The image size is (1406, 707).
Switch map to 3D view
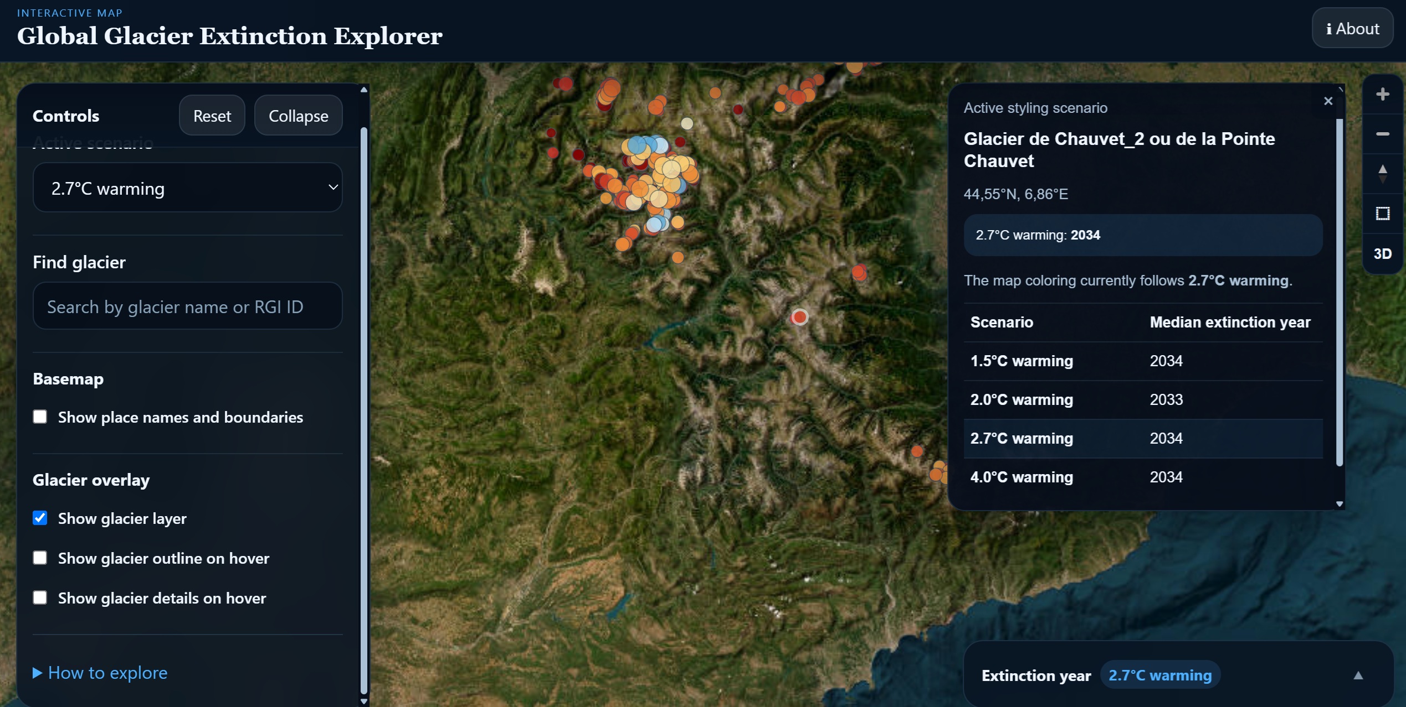point(1382,253)
